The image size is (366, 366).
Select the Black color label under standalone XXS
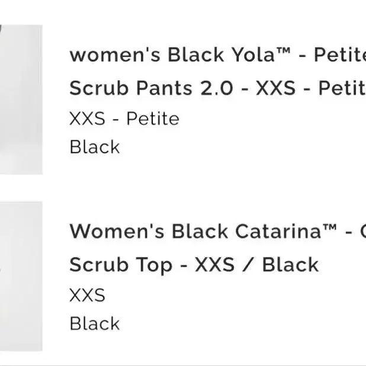(x=95, y=323)
